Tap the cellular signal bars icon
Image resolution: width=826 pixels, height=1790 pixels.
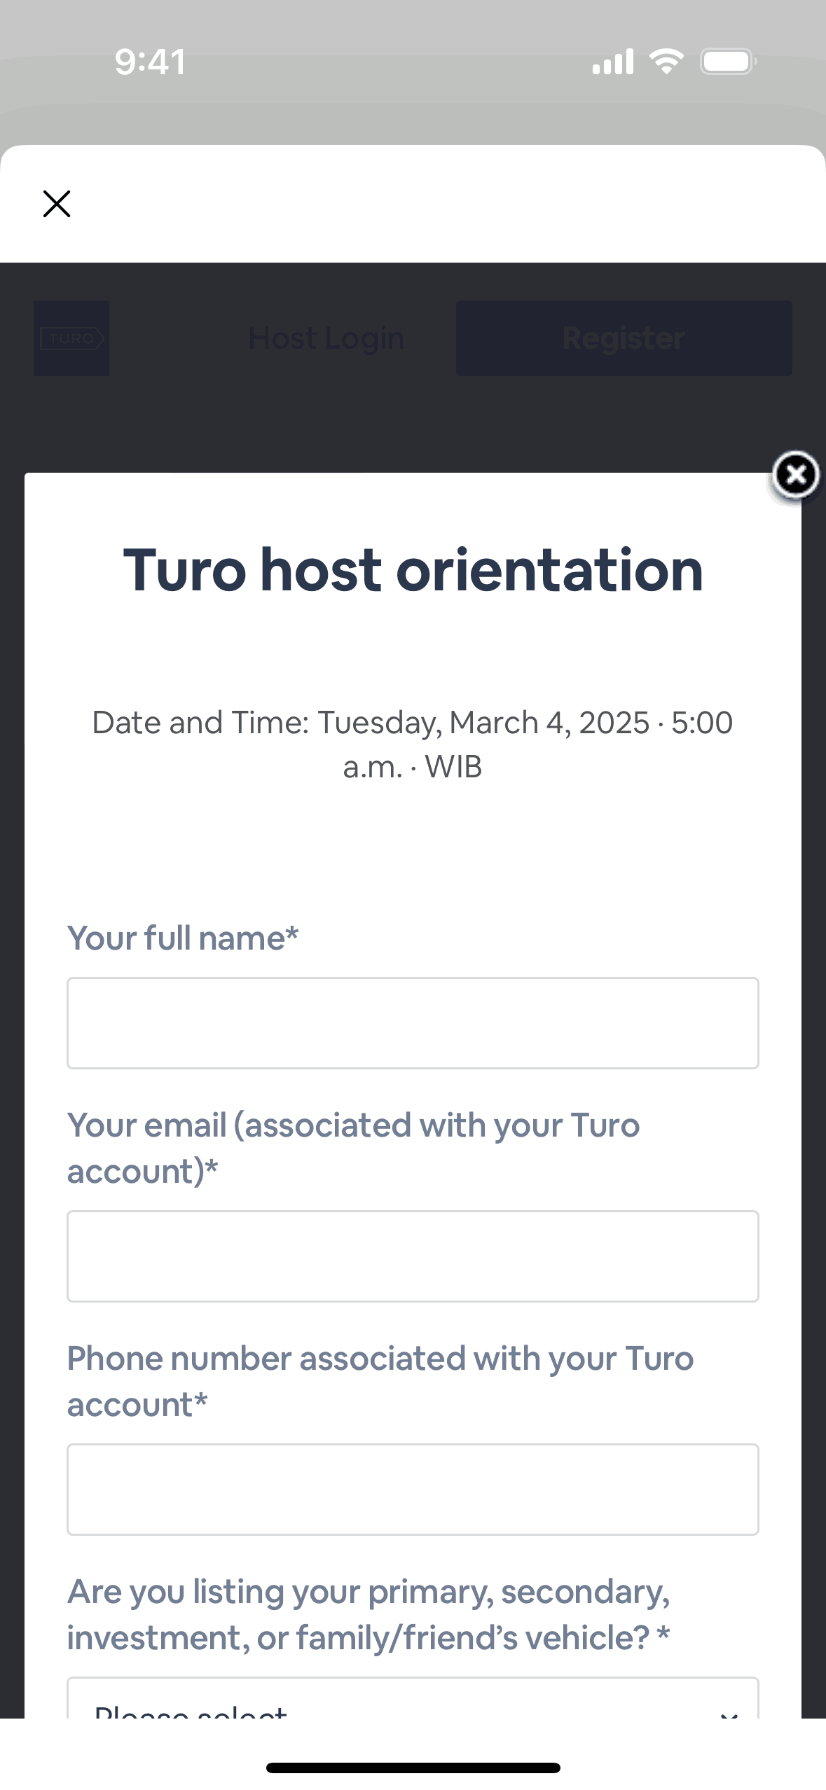click(x=612, y=62)
